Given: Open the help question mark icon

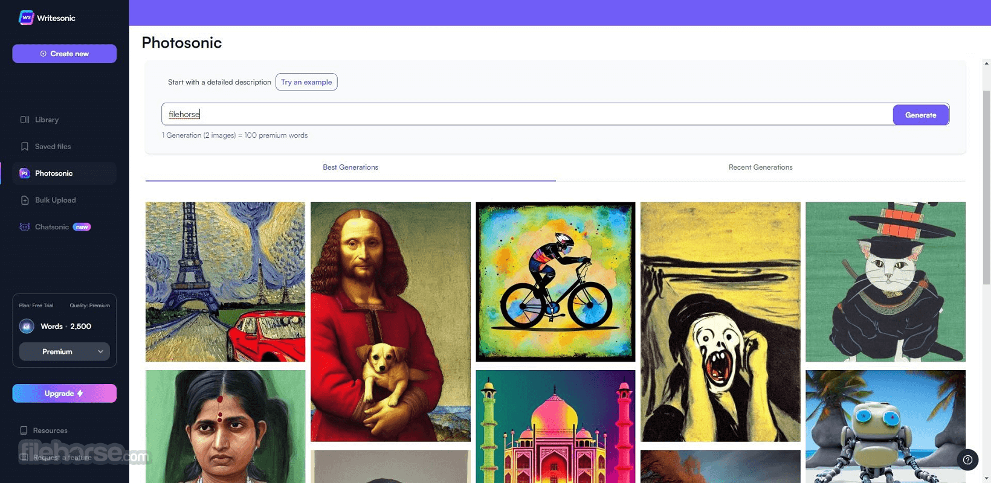Looking at the screenshot, I should coord(967,460).
